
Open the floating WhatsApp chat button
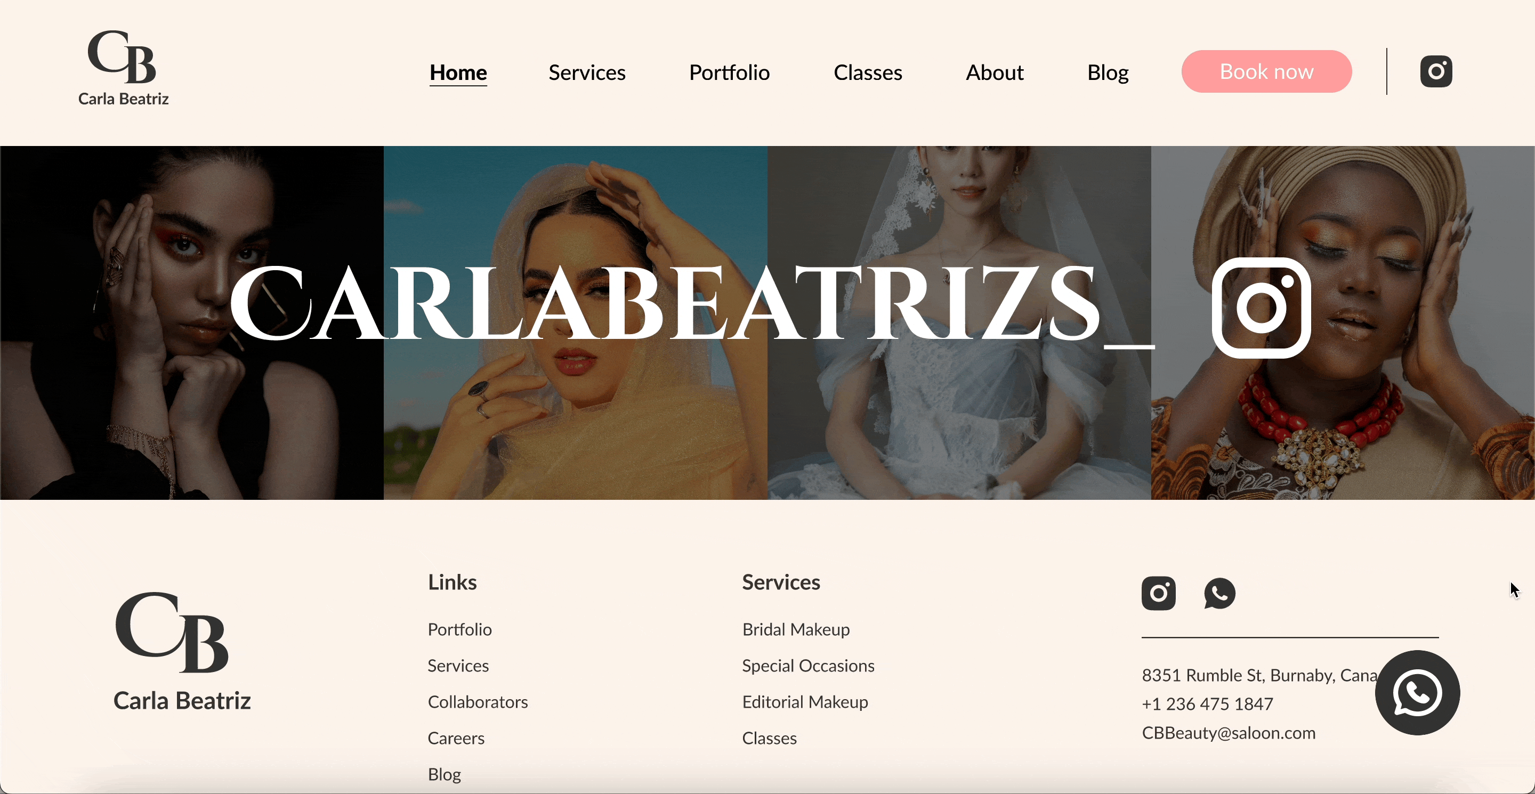coord(1417,692)
